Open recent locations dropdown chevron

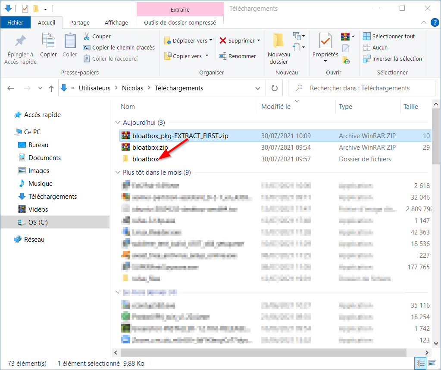pyautogui.click(x=40, y=88)
